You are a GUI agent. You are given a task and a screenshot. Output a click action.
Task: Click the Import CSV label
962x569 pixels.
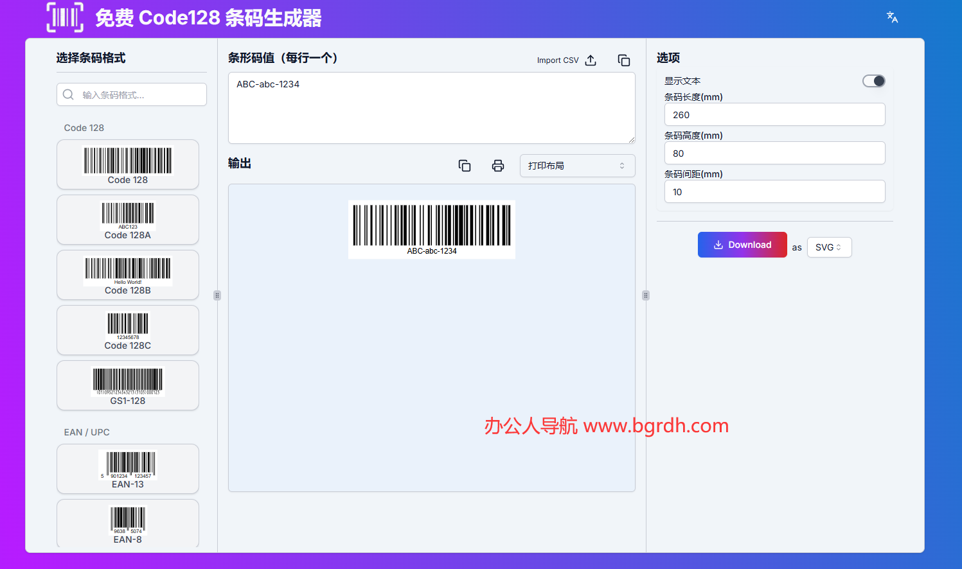(x=557, y=60)
